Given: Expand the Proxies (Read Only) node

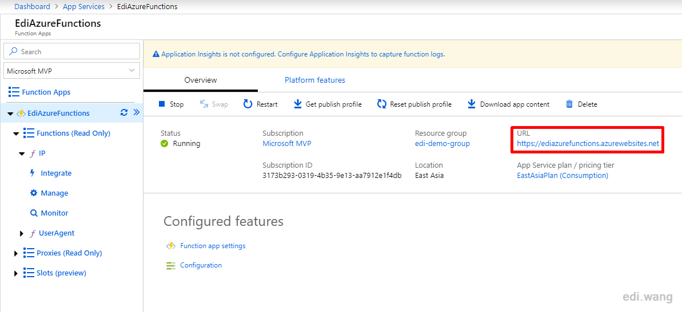Looking at the screenshot, I should 16,253.
